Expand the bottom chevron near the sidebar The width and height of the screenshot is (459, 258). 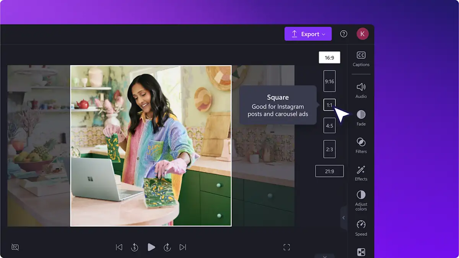[x=325, y=256]
